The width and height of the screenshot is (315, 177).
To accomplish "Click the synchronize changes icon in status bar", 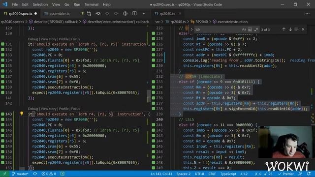I will (35, 174).
